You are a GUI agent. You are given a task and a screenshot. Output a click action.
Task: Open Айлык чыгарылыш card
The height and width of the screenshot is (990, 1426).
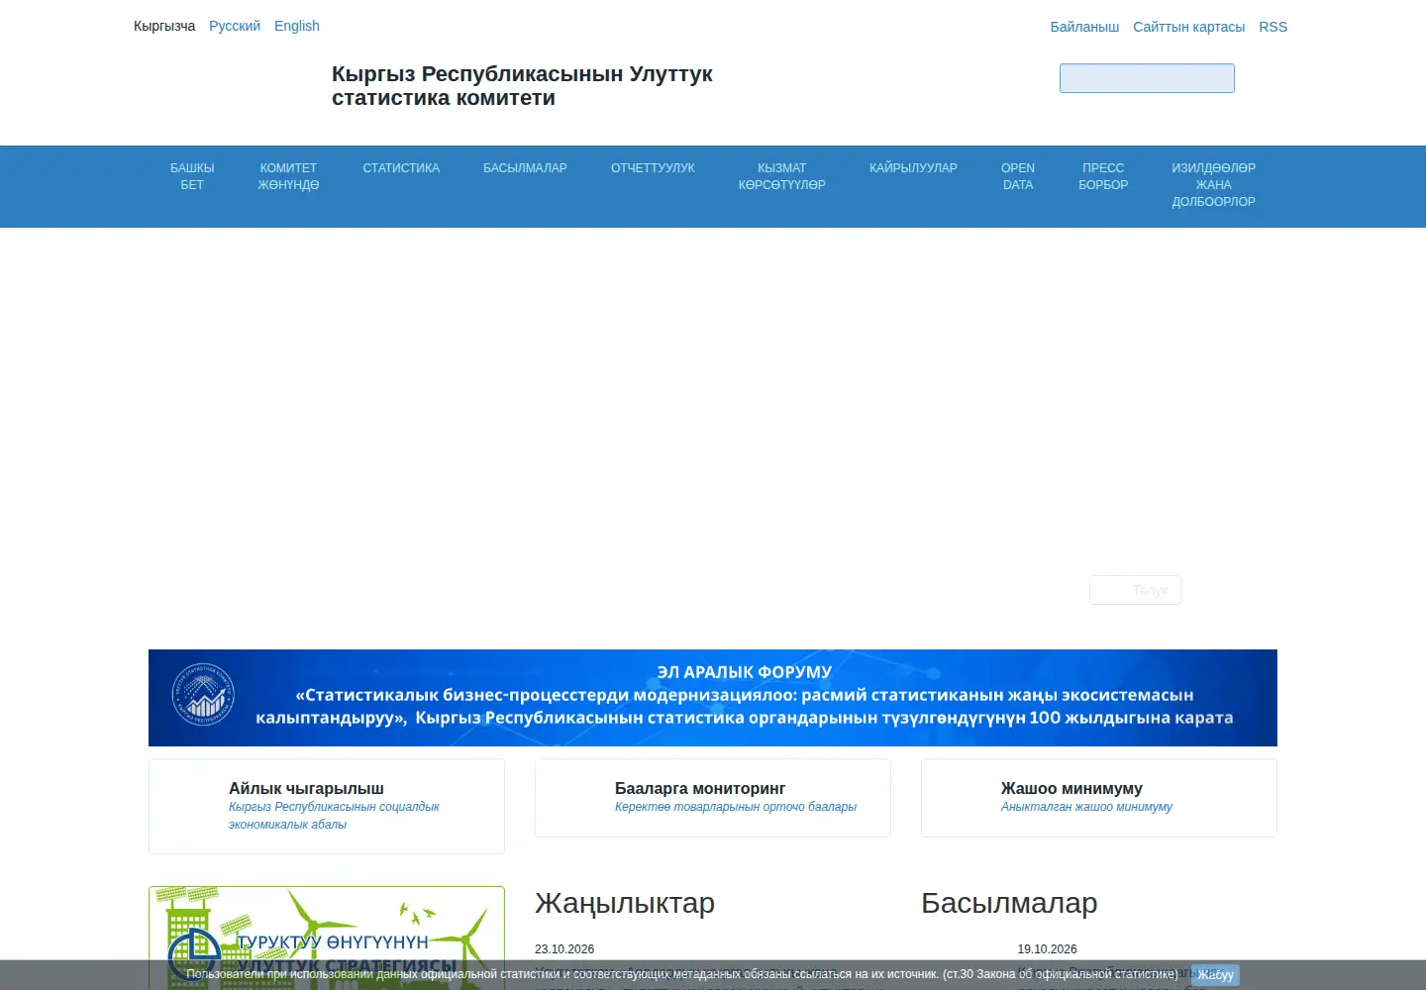pyautogui.click(x=327, y=806)
